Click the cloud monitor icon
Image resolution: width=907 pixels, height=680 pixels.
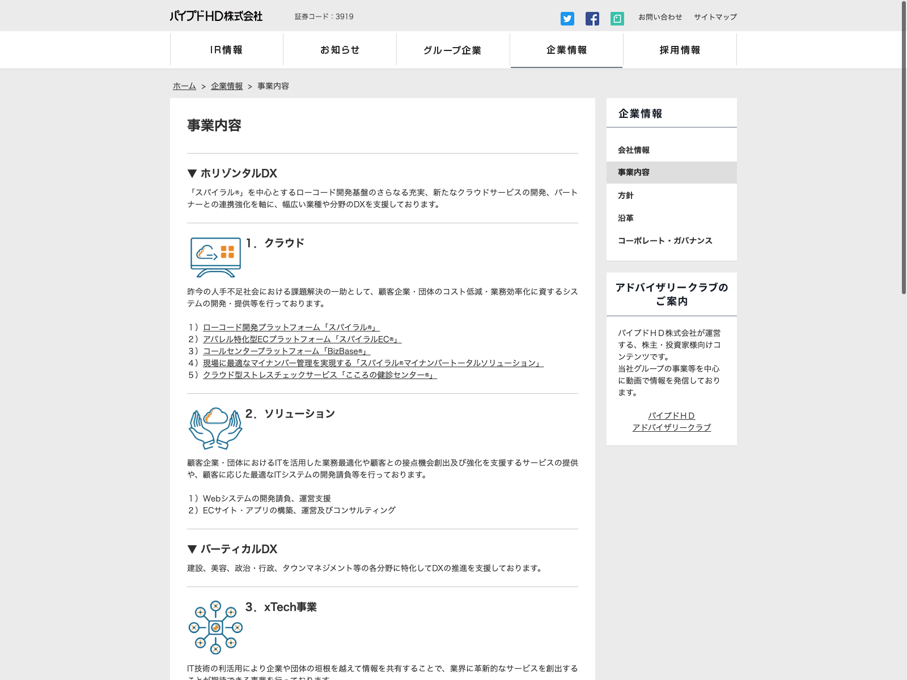(x=215, y=257)
